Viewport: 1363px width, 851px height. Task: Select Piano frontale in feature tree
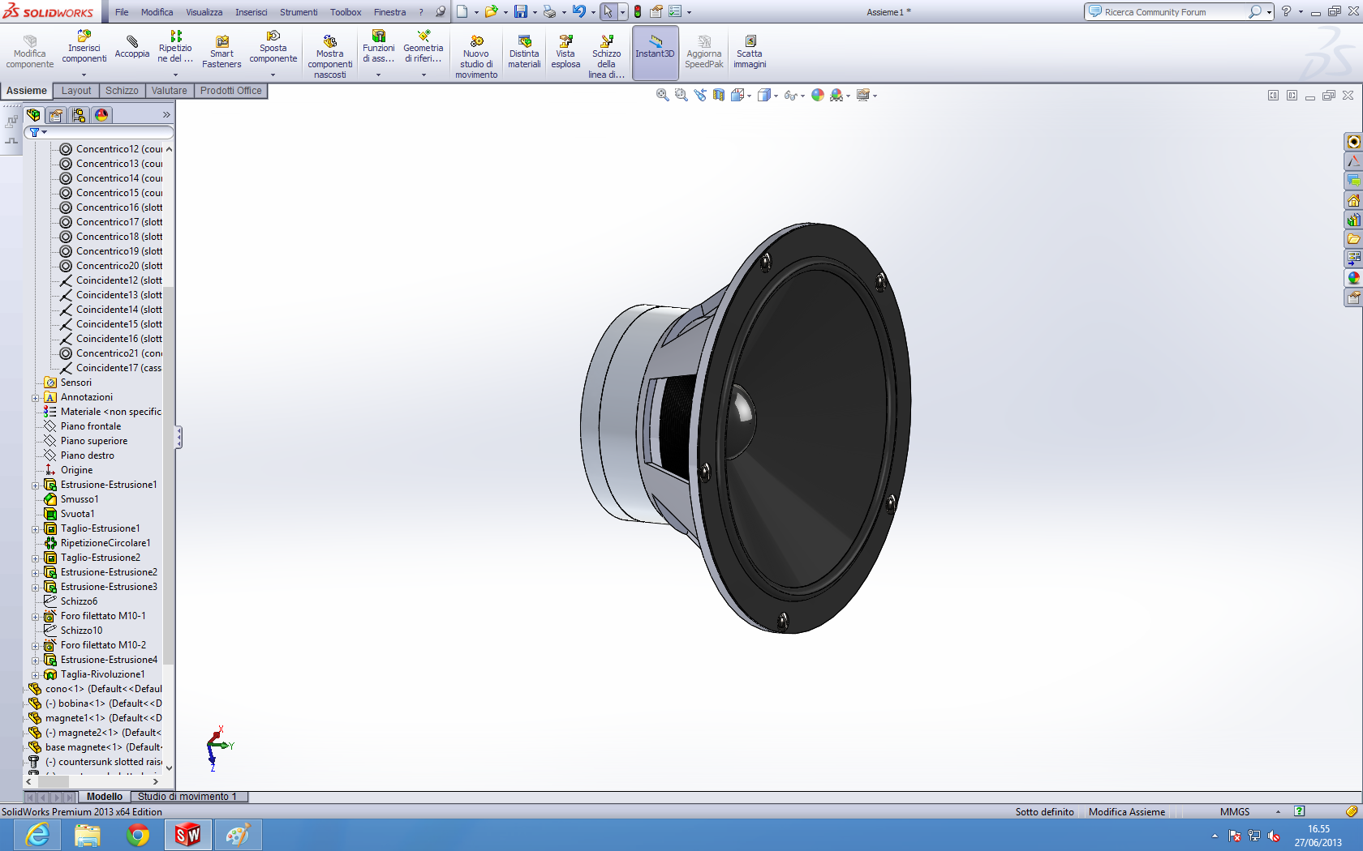click(90, 426)
